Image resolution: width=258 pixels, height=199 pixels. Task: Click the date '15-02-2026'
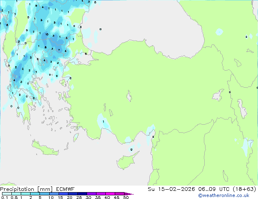tap(176, 189)
